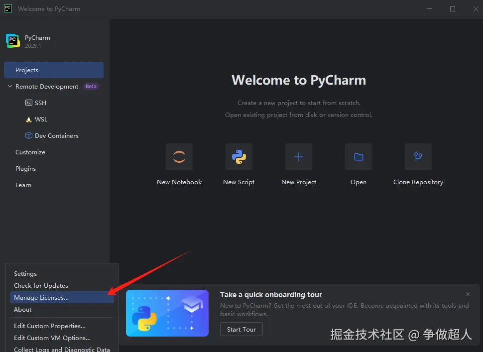Open Remote Development section label
Screen dimensions: 483x352
(x=47, y=87)
